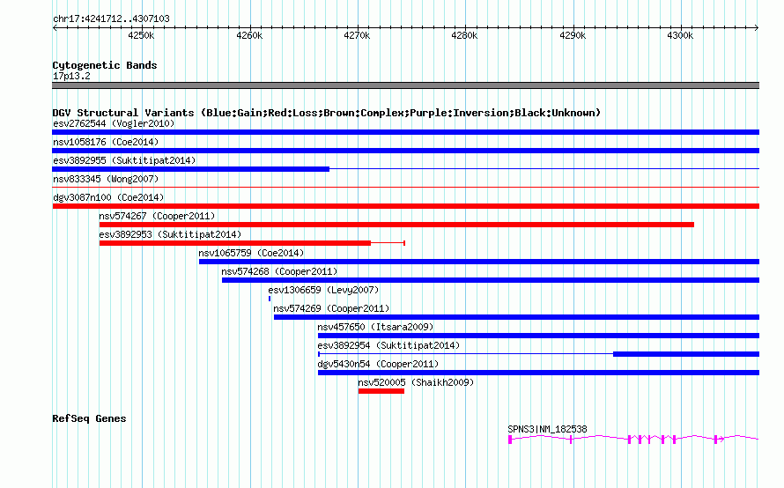Select the nsv574267 (Cooper2011) label
Viewport: 784px width, 488px height.
(157, 216)
